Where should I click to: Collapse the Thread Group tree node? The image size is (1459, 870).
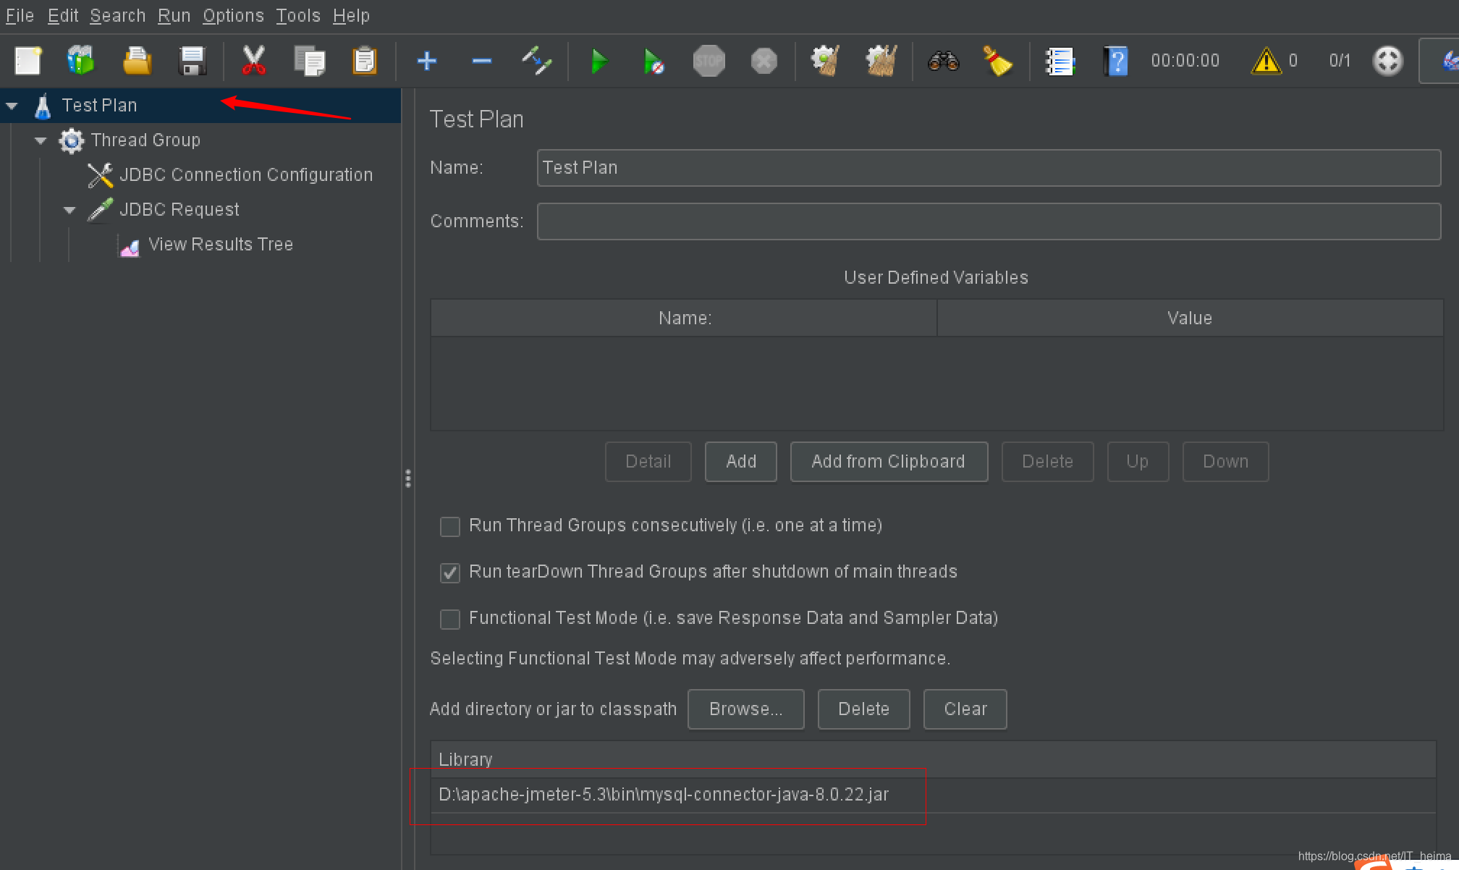pyautogui.click(x=41, y=140)
